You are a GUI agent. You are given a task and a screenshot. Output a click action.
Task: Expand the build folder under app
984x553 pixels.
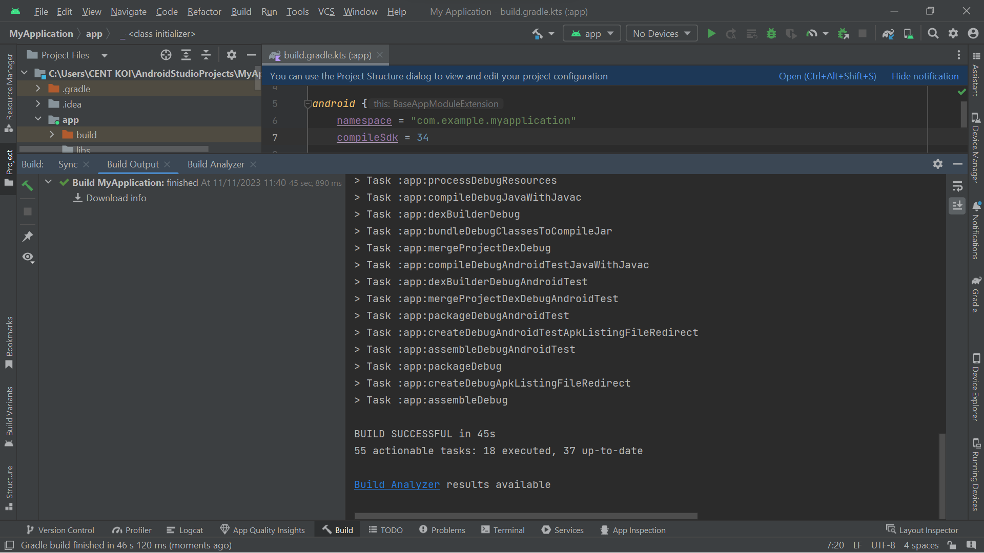pyautogui.click(x=52, y=135)
